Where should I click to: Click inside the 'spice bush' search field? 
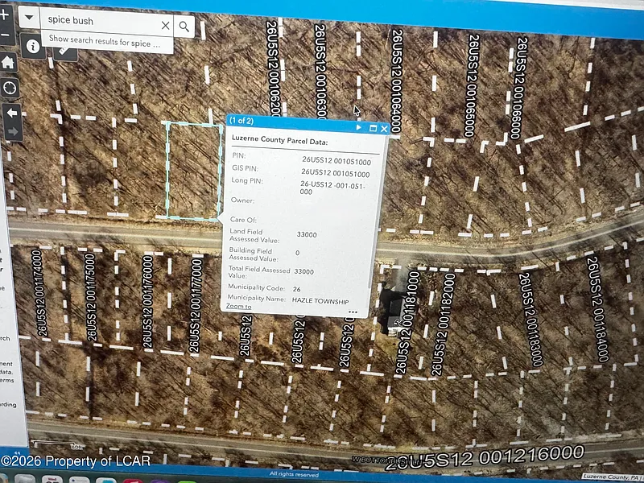(x=97, y=23)
